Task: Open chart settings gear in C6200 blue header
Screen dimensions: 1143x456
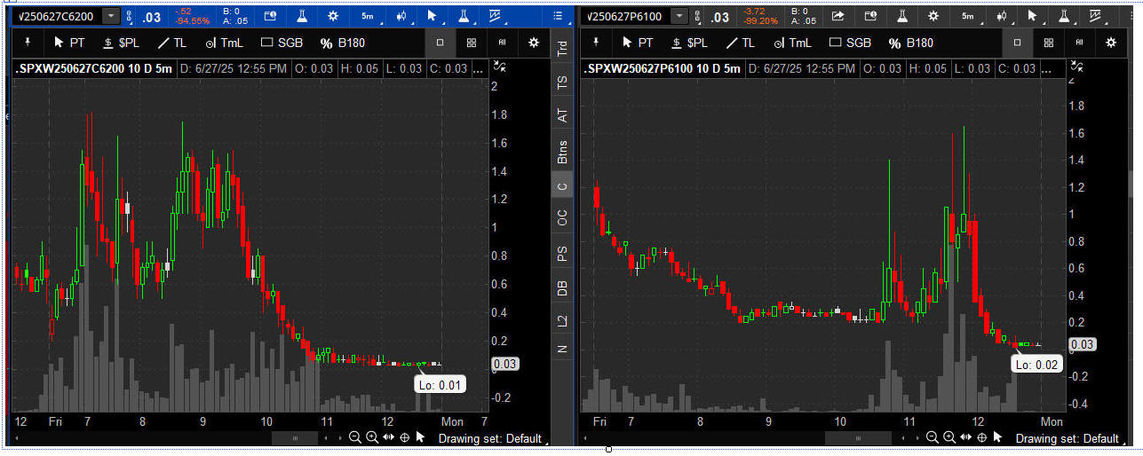Action: pos(333,16)
